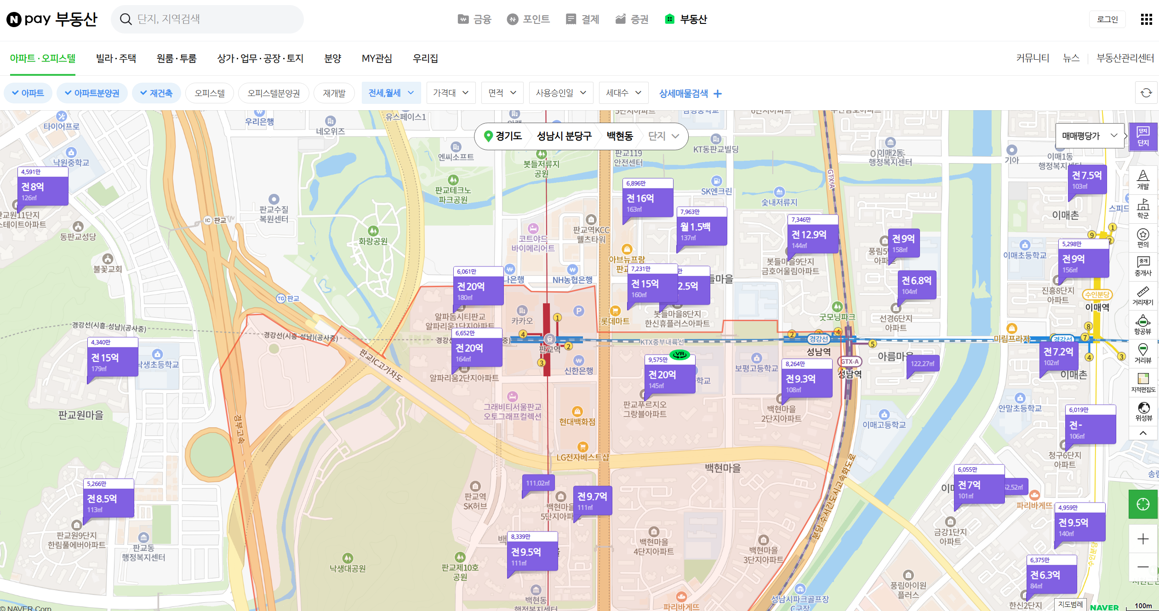Collapse the map tools panel chevron
Screen dimensions: 1159x611
(1143, 433)
